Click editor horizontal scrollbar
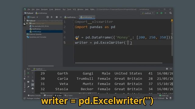 (119, 63)
